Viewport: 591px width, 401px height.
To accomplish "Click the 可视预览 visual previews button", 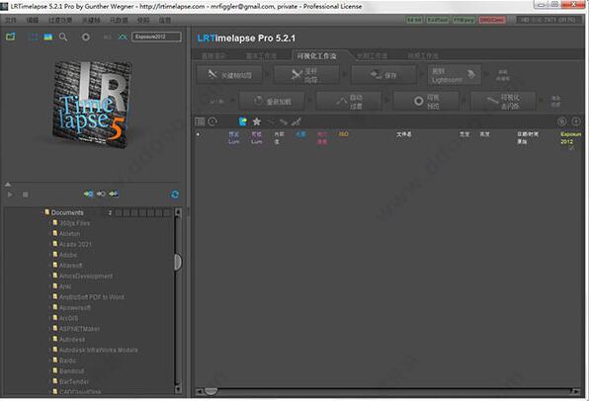I will click(x=426, y=101).
